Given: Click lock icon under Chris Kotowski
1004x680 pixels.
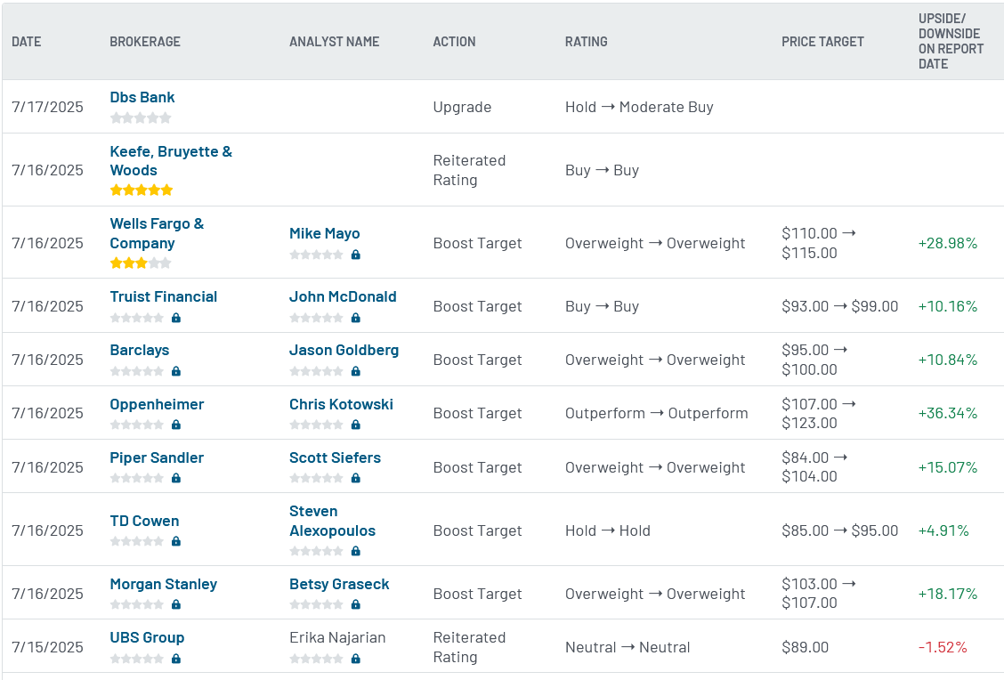Looking at the screenshot, I should pos(356,425).
